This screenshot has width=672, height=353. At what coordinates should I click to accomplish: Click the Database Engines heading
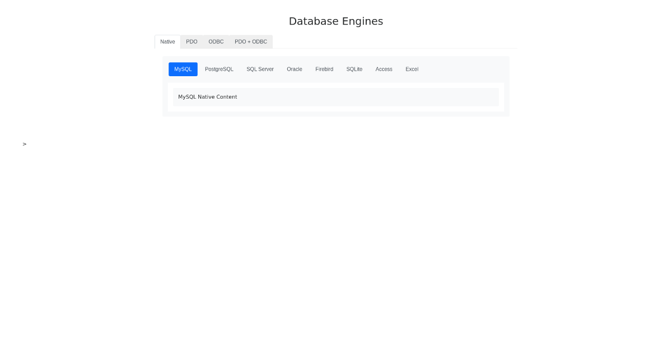[335, 21]
